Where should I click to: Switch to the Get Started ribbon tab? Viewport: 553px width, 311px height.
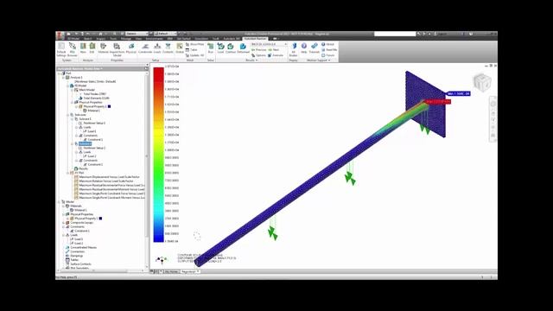(x=184, y=38)
